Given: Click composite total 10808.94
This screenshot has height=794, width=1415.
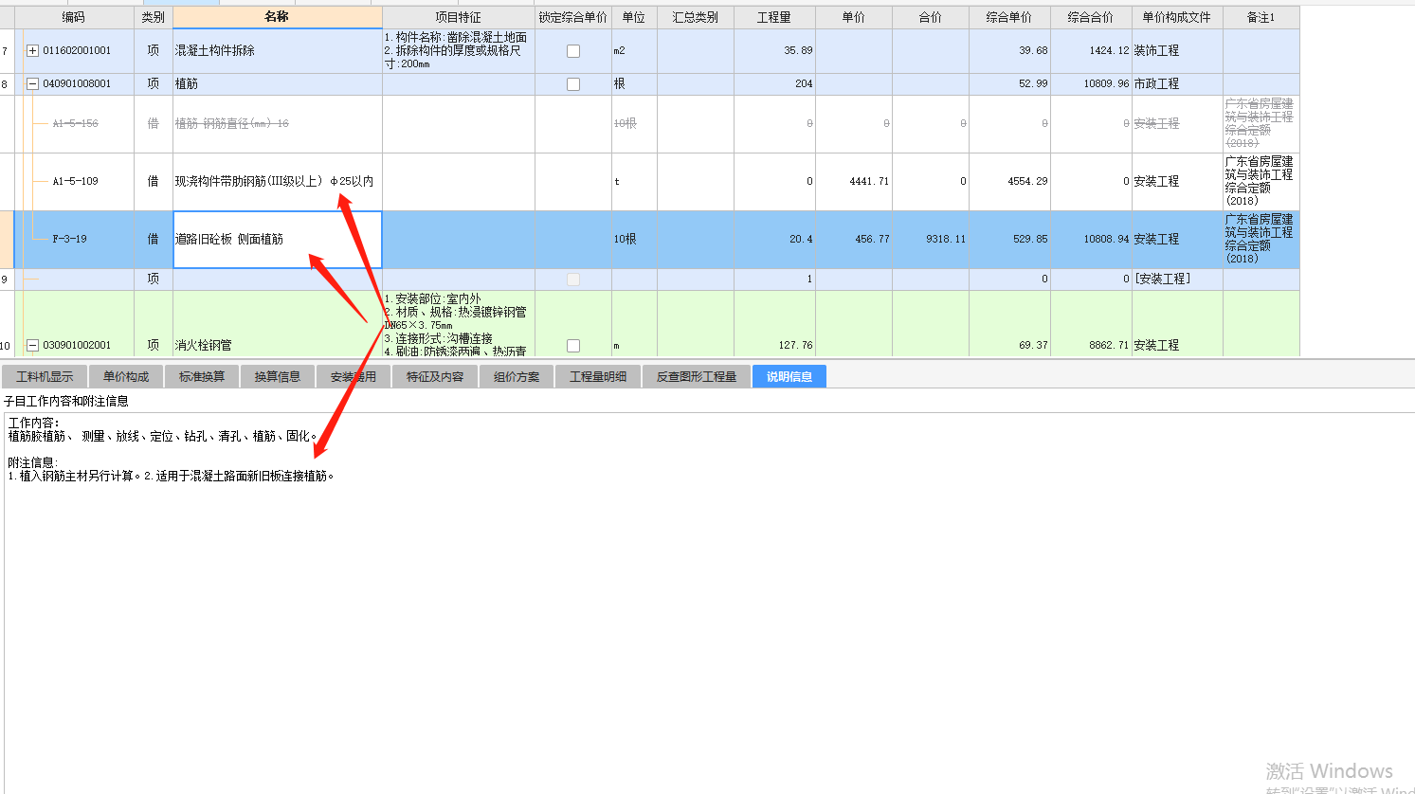Looking at the screenshot, I should (1107, 240).
